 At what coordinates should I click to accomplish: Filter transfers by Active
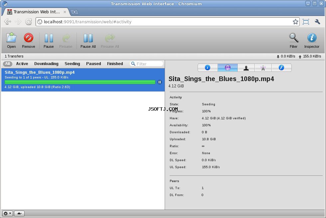click(22, 64)
